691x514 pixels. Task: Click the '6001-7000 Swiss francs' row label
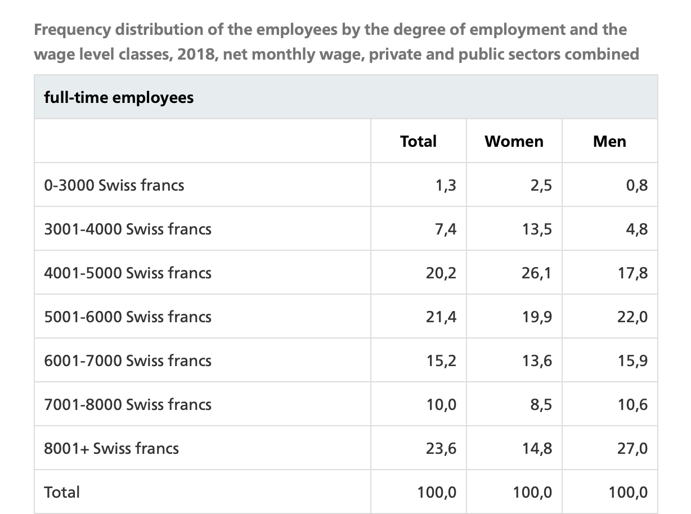(x=128, y=360)
